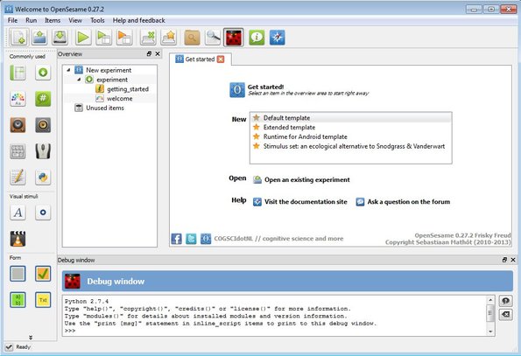Image resolution: width=521 pixels, height=356 pixels.
Task: Select the VLC media player item icon
Action: pos(18,239)
